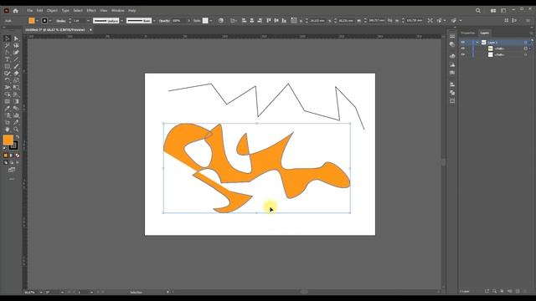The image size is (536, 301).
Task: Open stroke weight dropdown arrow
Action: [88, 21]
